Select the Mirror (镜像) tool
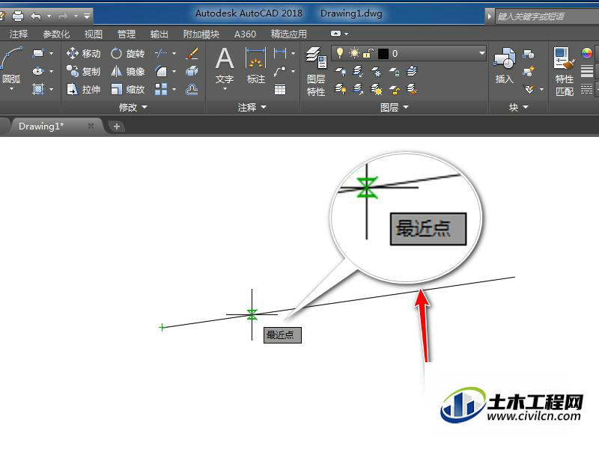The height and width of the screenshot is (449, 599). click(127, 71)
